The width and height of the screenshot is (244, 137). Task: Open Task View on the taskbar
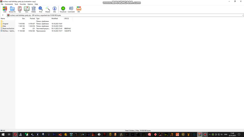pos(9,135)
